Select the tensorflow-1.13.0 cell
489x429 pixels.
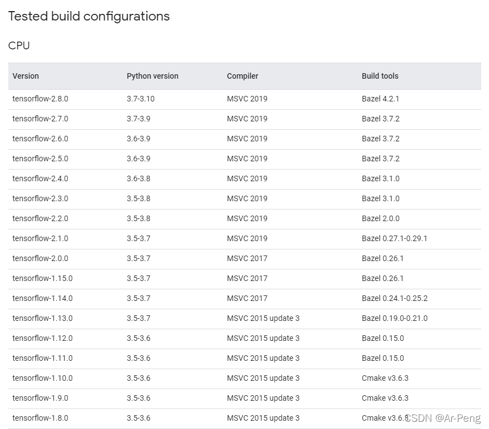coord(43,319)
